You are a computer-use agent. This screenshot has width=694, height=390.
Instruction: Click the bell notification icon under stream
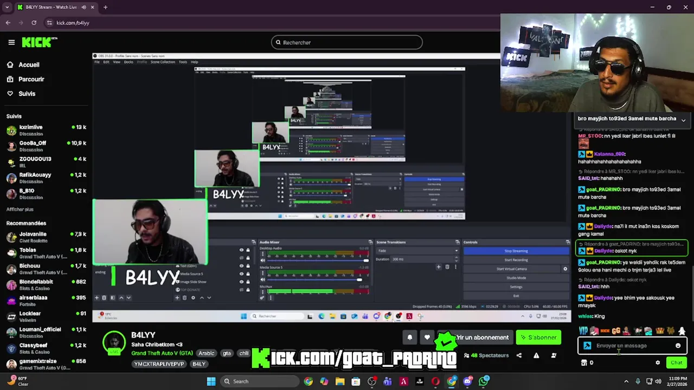tap(410, 337)
